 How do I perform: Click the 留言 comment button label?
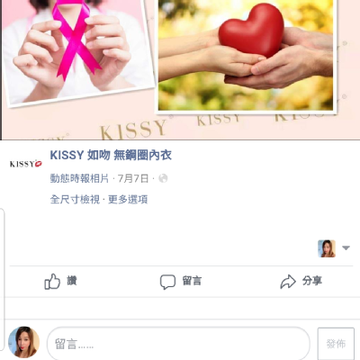[192, 281]
